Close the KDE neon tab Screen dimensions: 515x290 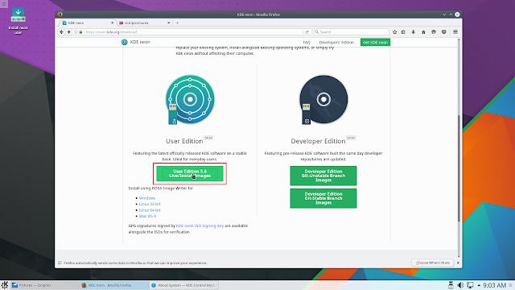tap(113, 23)
